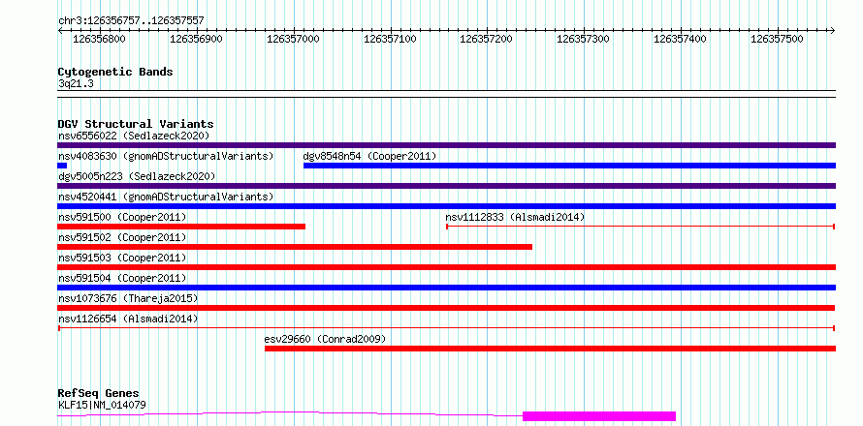863x426 pixels.
Task: Open nsv591500 (Cooper2011) label
Action: coord(122,217)
